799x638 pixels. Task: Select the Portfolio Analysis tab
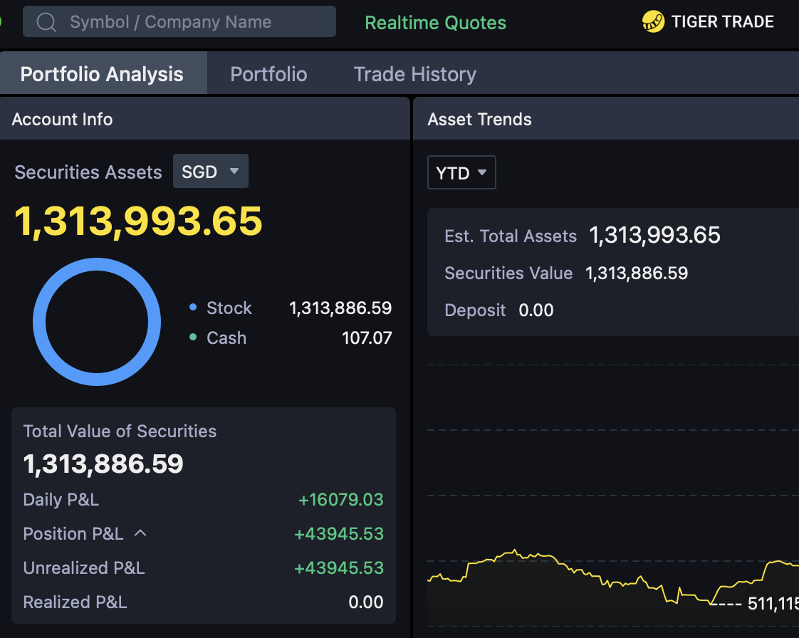point(102,73)
